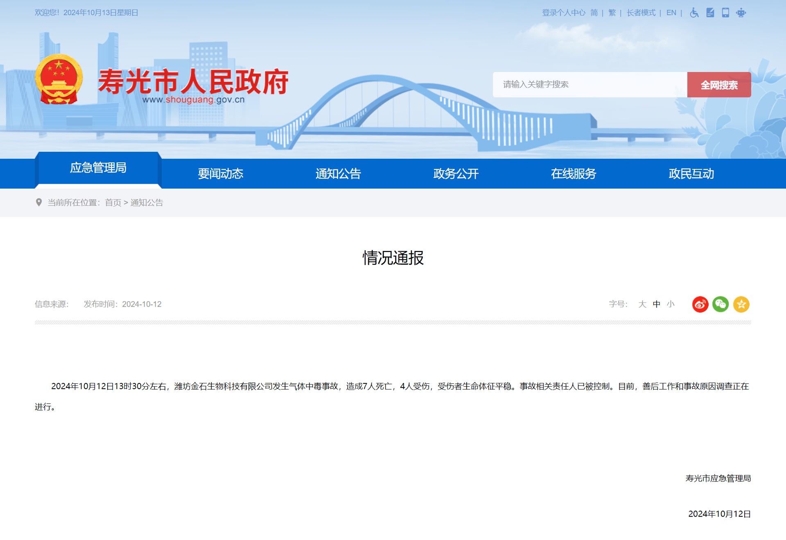Share using the yellow star icon
The image size is (786, 540).
(741, 304)
